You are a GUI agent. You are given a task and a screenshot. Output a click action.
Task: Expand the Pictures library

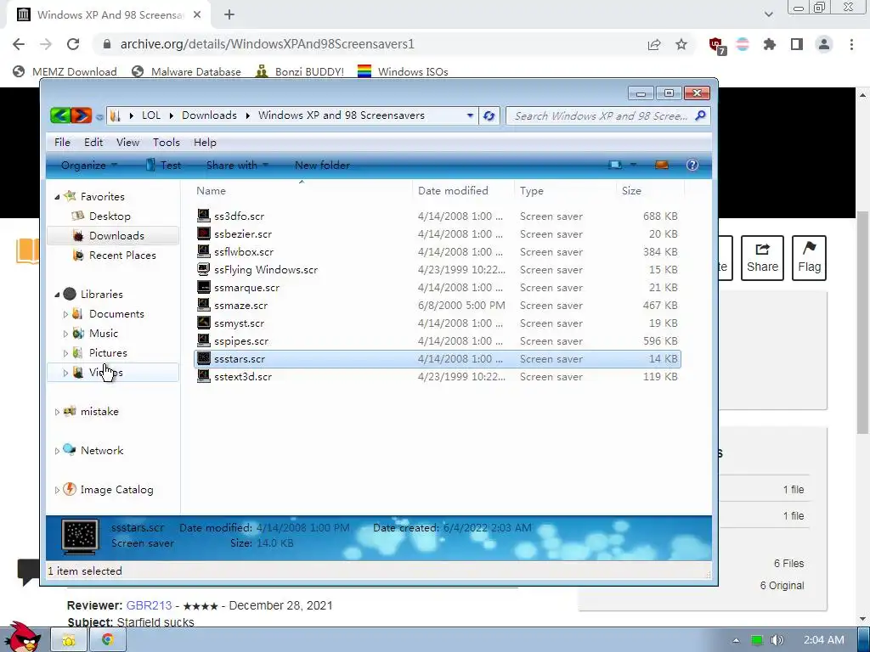(x=65, y=353)
